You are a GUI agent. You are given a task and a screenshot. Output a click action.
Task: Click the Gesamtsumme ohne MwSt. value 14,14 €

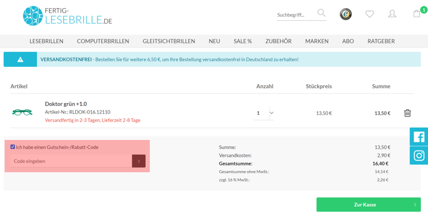382,172
